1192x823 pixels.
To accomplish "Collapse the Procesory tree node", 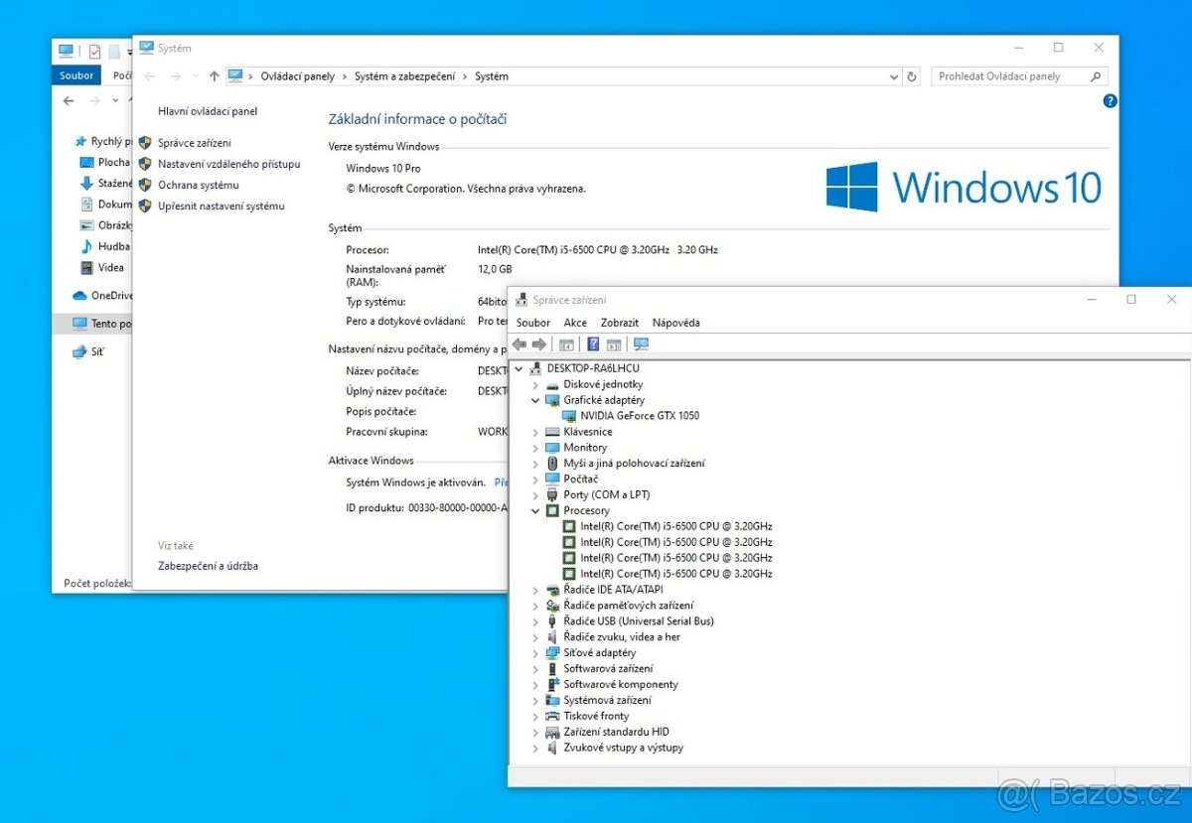I will 535,511.
